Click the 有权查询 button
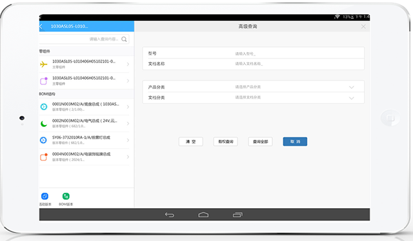Image resolution: width=413 pixels, height=241 pixels. coord(225,142)
